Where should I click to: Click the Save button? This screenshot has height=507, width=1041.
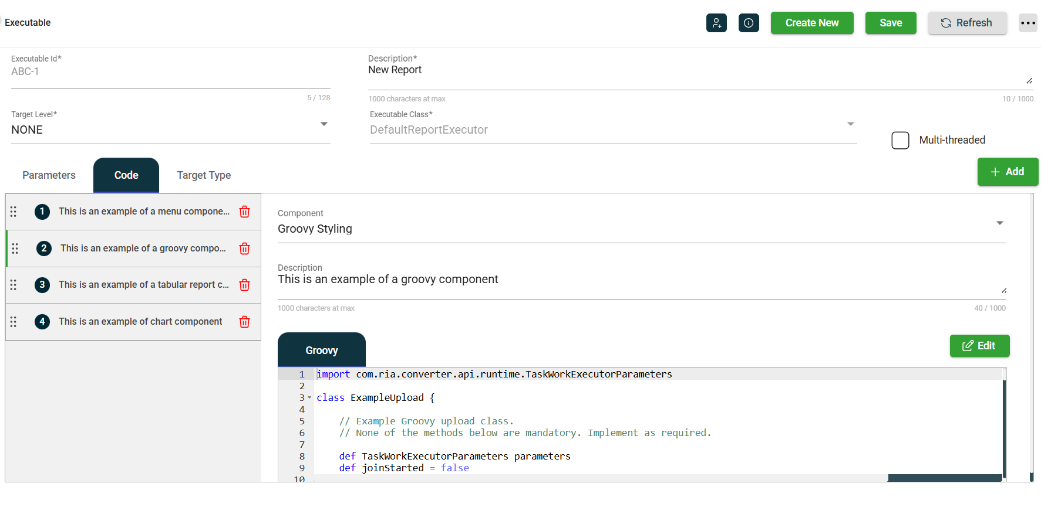tap(890, 23)
